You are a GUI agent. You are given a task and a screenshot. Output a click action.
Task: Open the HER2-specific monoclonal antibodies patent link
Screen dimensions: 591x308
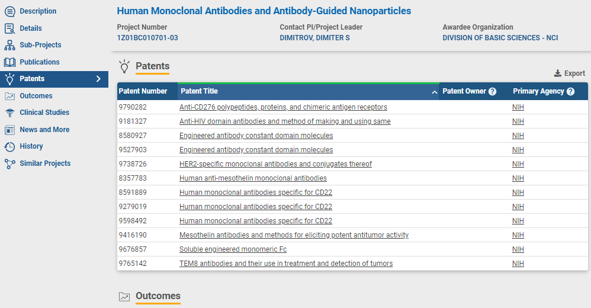[x=275, y=164]
